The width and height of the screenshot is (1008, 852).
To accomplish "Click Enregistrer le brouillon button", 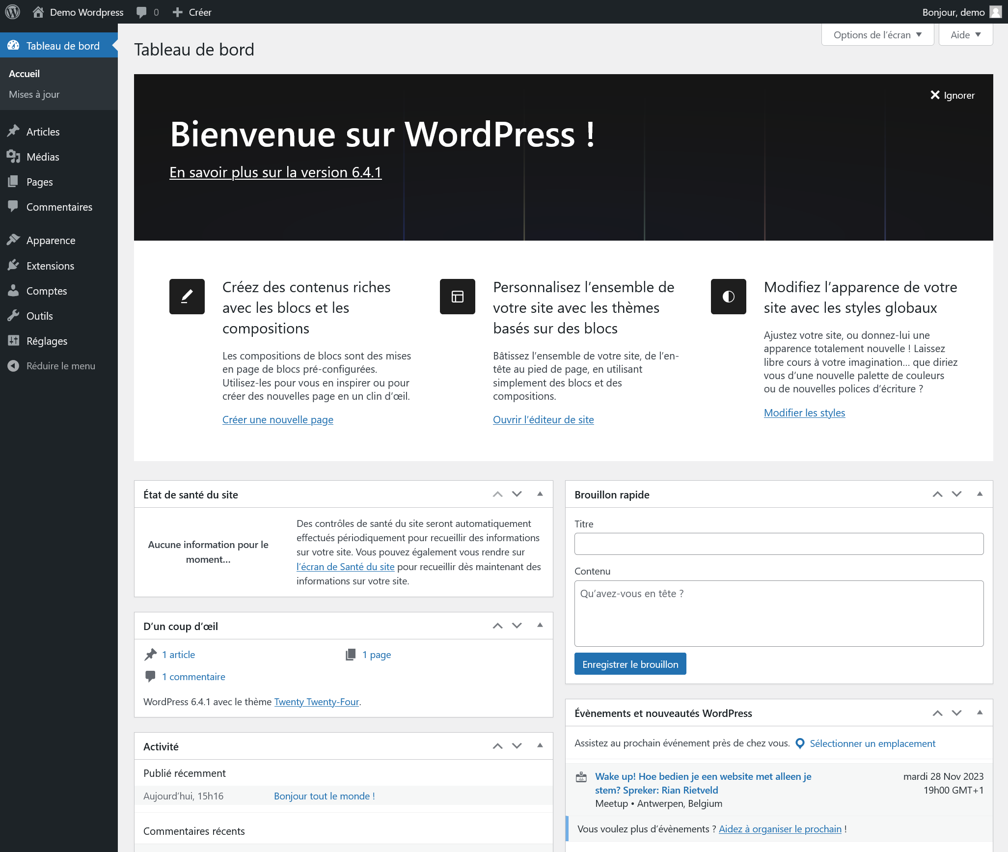I will click(x=630, y=664).
